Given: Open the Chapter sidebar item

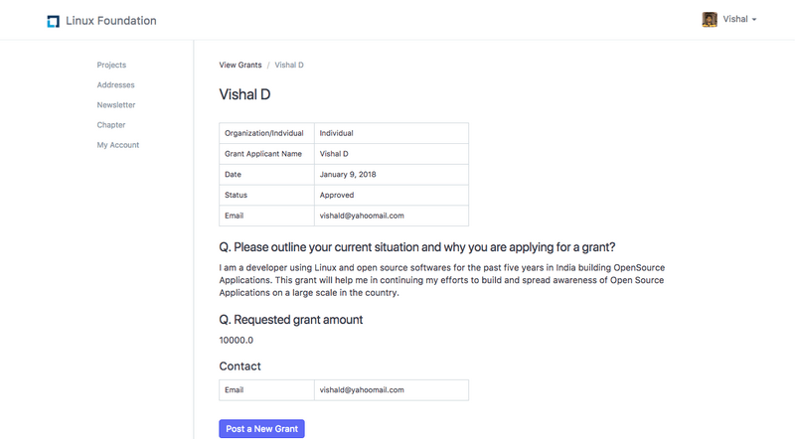Looking at the screenshot, I should click(111, 124).
